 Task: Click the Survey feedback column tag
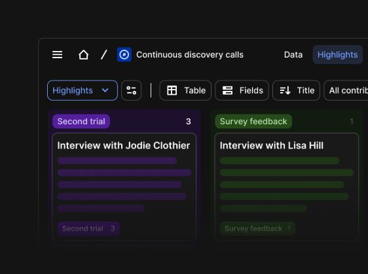(x=253, y=122)
